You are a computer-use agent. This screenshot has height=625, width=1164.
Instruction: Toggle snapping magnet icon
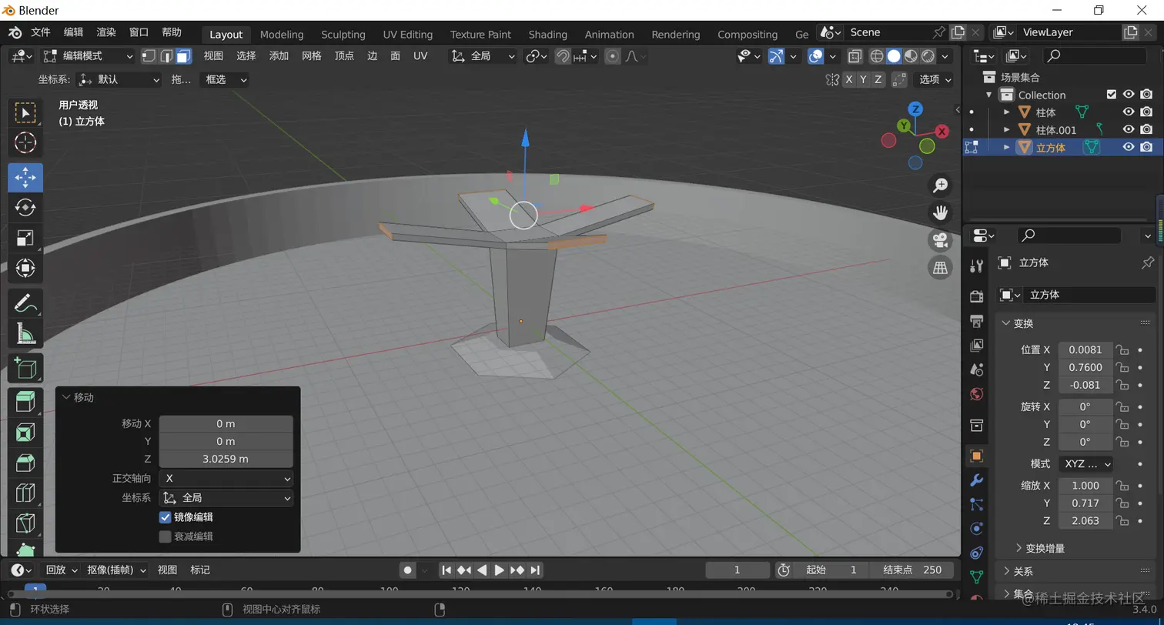pyautogui.click(x=563, y=56)
